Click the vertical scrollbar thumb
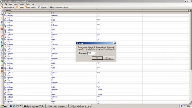 (x=190, y=41)
